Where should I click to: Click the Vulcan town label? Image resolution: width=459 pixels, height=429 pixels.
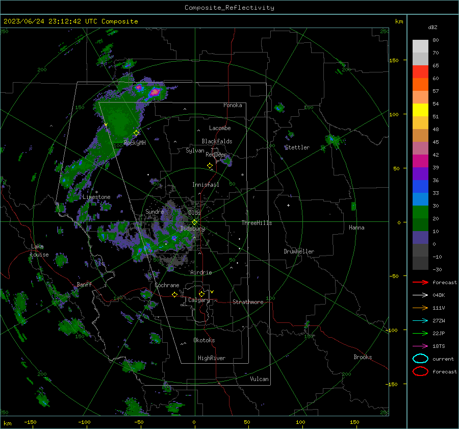point(259,379)
